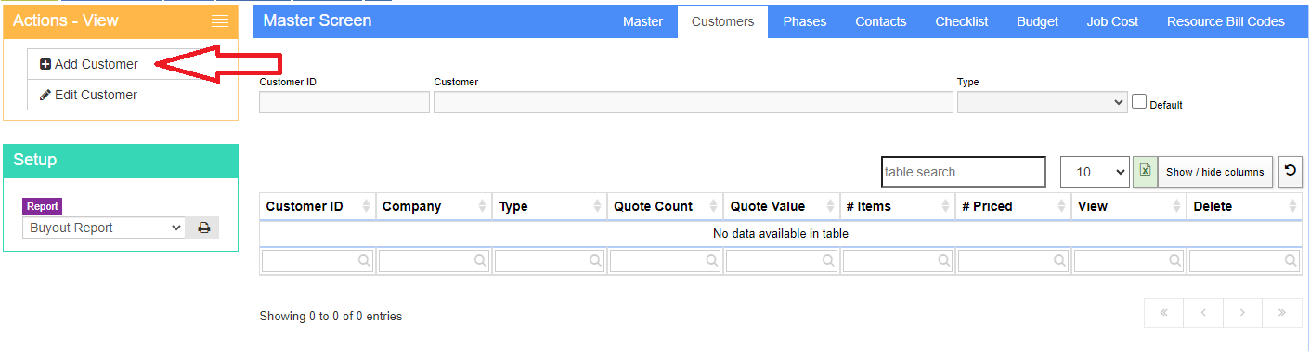
Task: Focus the table search field
Action: (964, 172)
